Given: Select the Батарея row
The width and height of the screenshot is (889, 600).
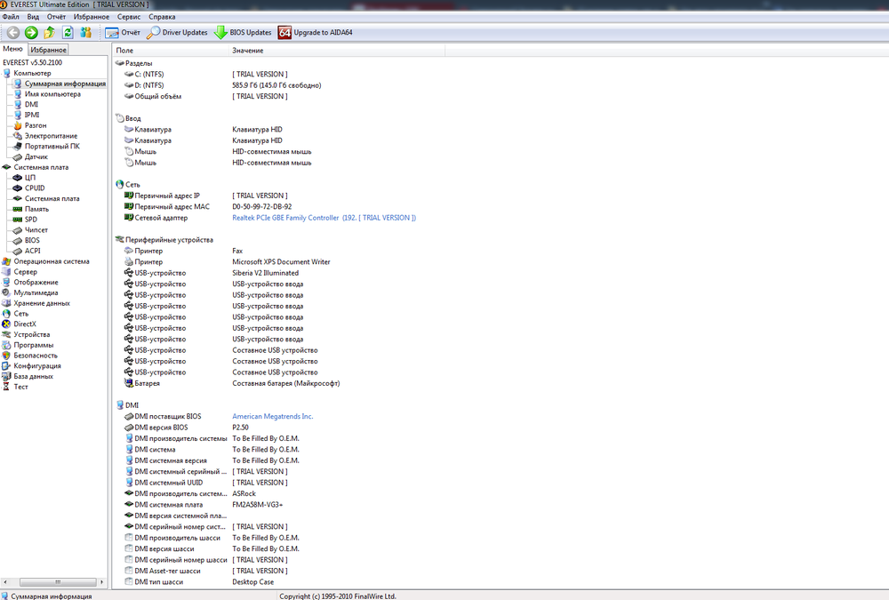Looking at the screenshot, I should click(231, 383).
